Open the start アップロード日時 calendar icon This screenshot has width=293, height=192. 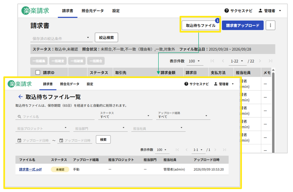[x=19, y=140]
